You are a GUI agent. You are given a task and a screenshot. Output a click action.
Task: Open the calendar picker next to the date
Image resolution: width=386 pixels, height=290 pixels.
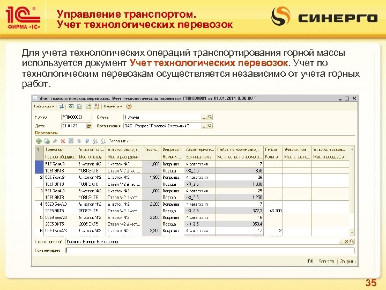point(89,126)
